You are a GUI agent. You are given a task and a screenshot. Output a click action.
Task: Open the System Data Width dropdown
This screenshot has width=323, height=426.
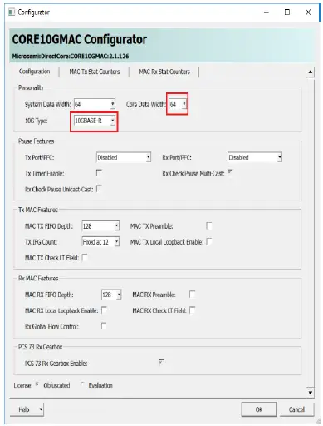tap(95, 104)
